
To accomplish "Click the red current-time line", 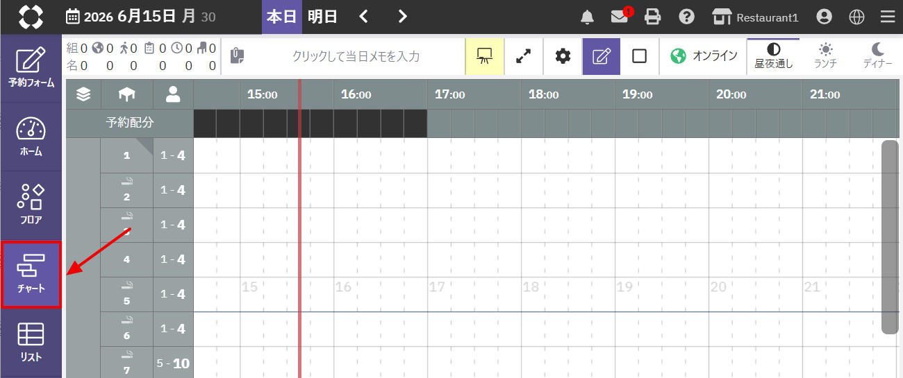I will pos(299,229).
